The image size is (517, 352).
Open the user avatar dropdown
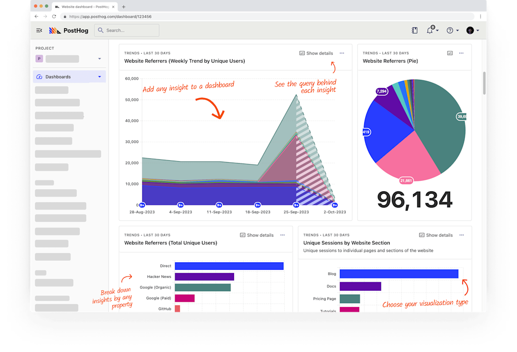tap(471, 30)
